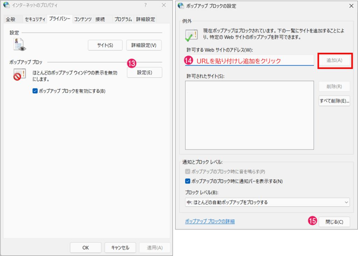The image size is (358, 256).
Task: Click the 許可する Web サイトのアドレス input field
Action: tap(249, 60)
